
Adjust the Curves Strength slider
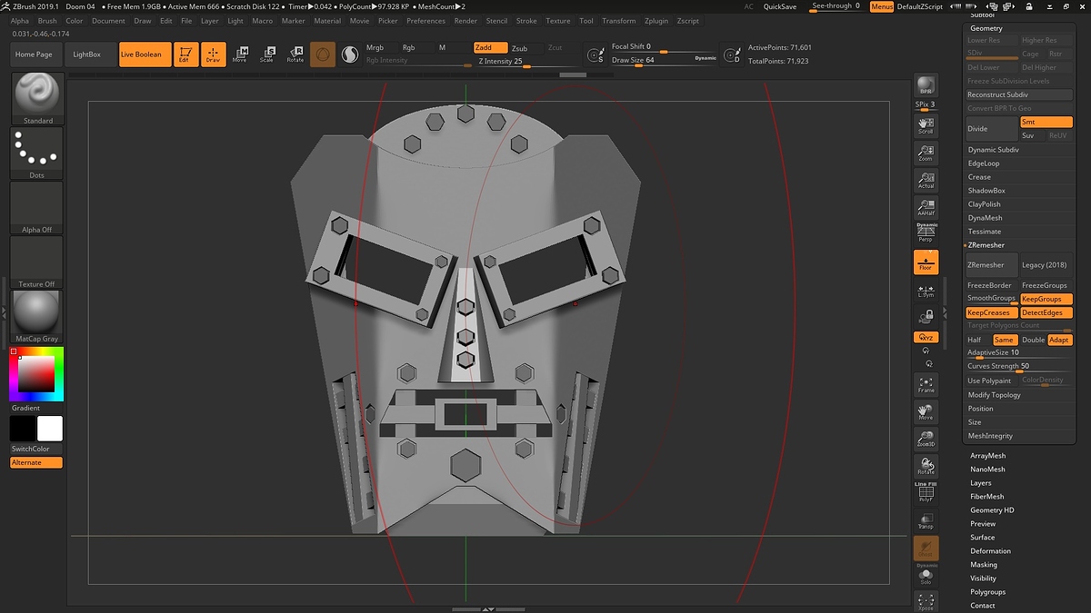[x=1019, y=366]
